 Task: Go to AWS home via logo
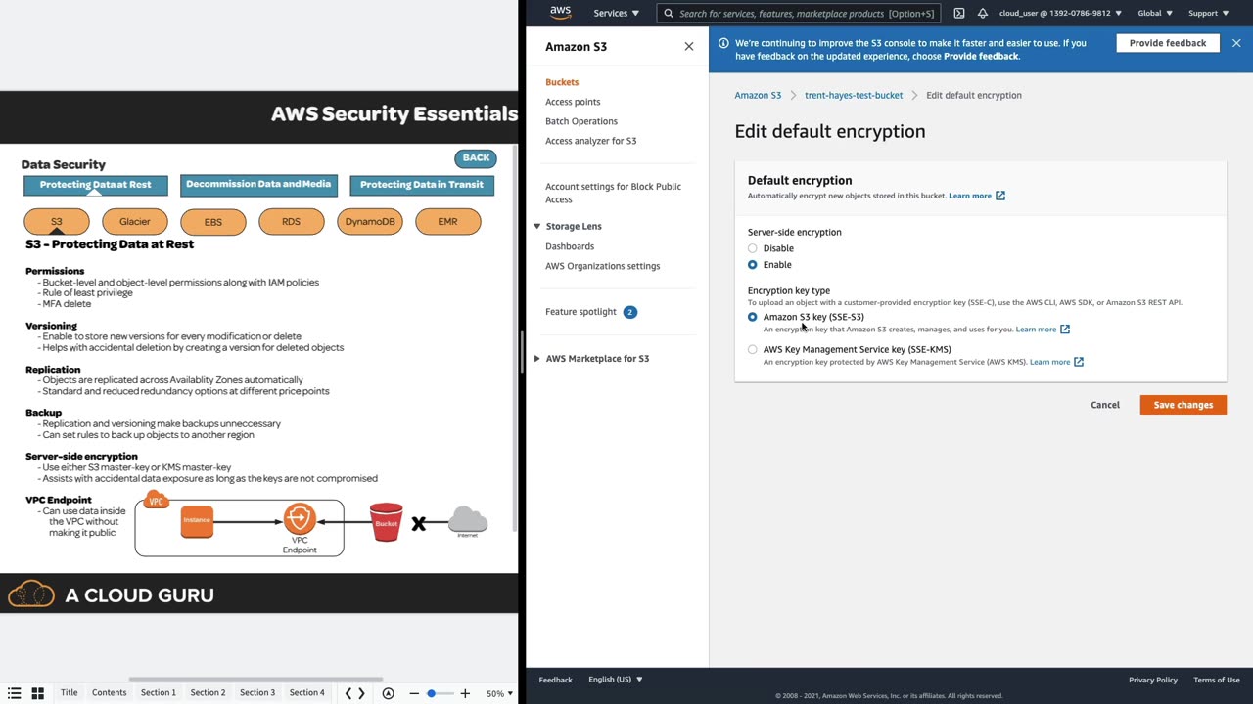560,13
